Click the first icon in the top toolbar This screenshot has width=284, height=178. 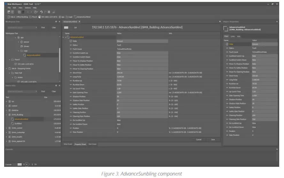click(x=9, y=12)
